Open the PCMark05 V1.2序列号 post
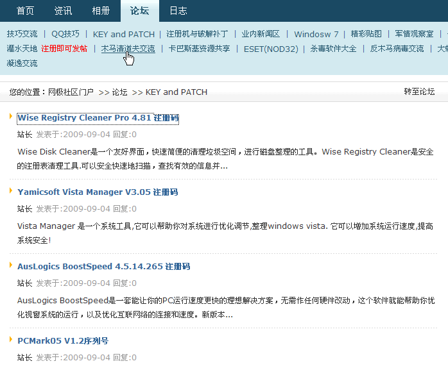448x368 pixels. [63, 341]
